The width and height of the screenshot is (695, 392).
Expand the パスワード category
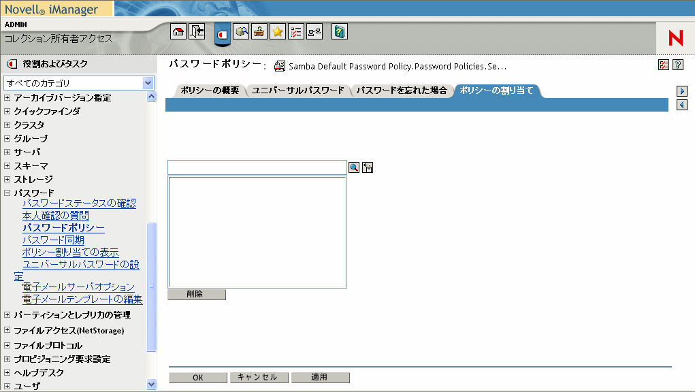click(7, 193)
